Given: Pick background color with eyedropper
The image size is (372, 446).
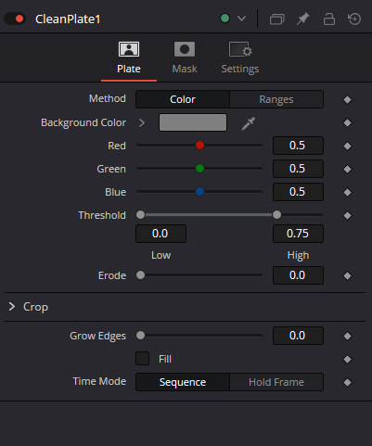Looking at the screenshot, I should click(x=249, y=123).
